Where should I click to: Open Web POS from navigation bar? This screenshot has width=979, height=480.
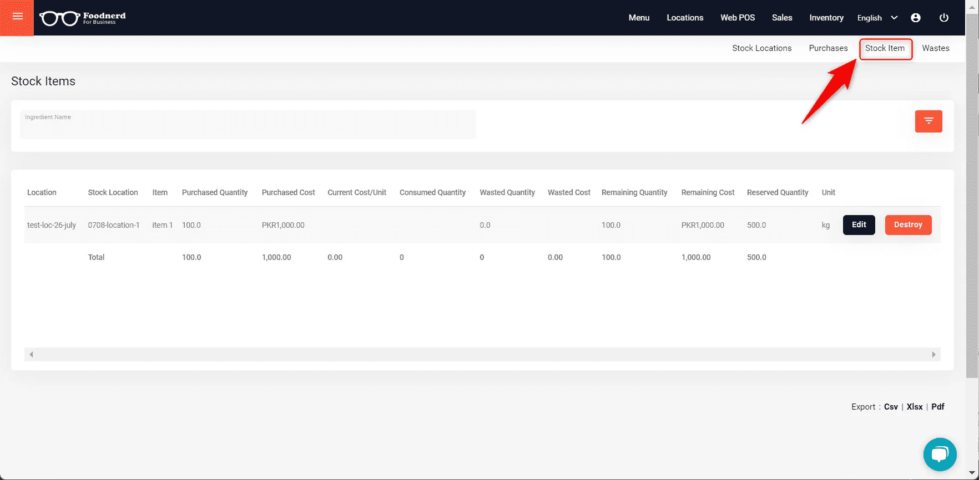click(738, 18)
